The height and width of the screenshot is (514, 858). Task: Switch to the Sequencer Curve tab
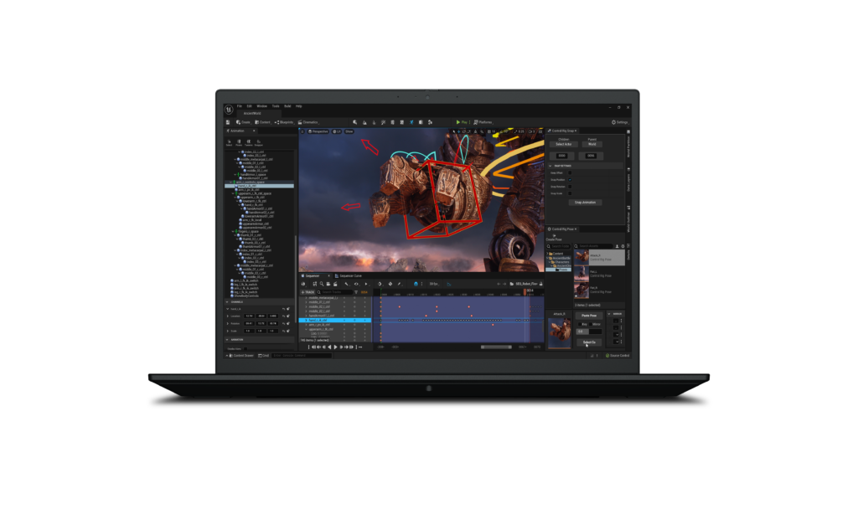349,275
